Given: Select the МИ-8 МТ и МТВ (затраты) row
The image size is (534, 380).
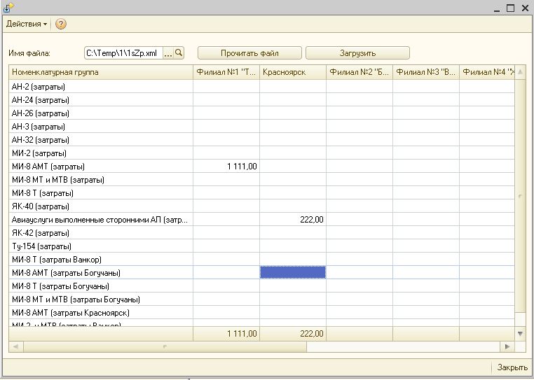Looking at the screenshot, I should tap(261, 180).
